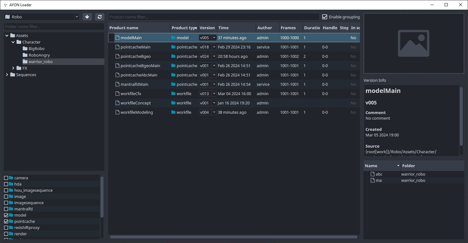
Task: Disable the Enable grouping checkbox
Action: point(325,17)
